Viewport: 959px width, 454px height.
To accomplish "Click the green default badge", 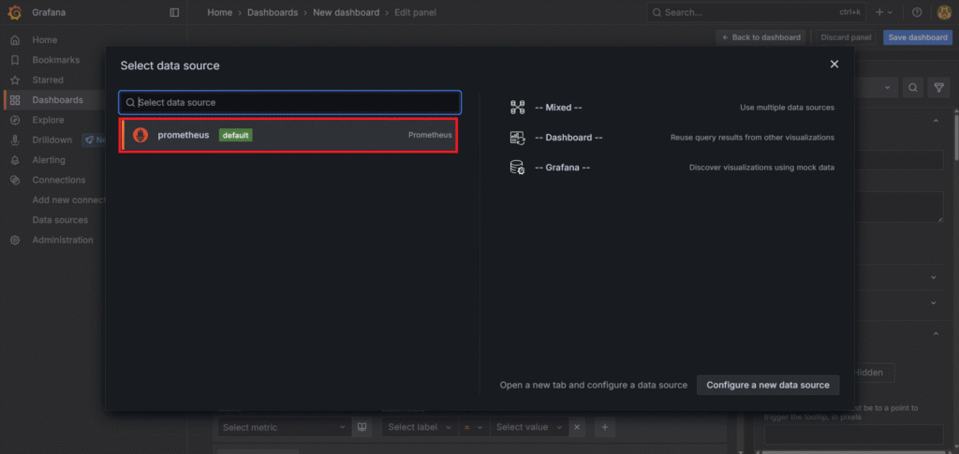I will pos(235,135).
